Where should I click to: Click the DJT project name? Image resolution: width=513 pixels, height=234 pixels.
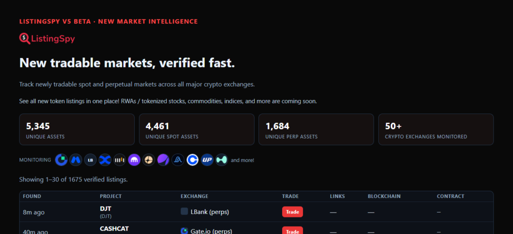point(106,208)
